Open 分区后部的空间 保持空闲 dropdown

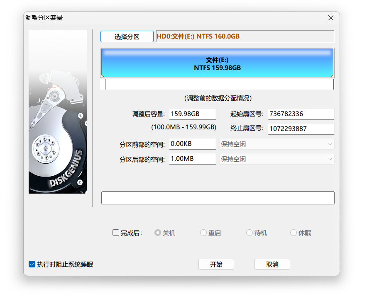click(x=276, y=159)
